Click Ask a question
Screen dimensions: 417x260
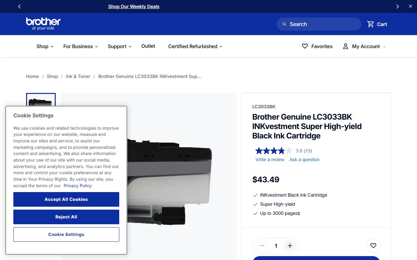pos(305,160)
